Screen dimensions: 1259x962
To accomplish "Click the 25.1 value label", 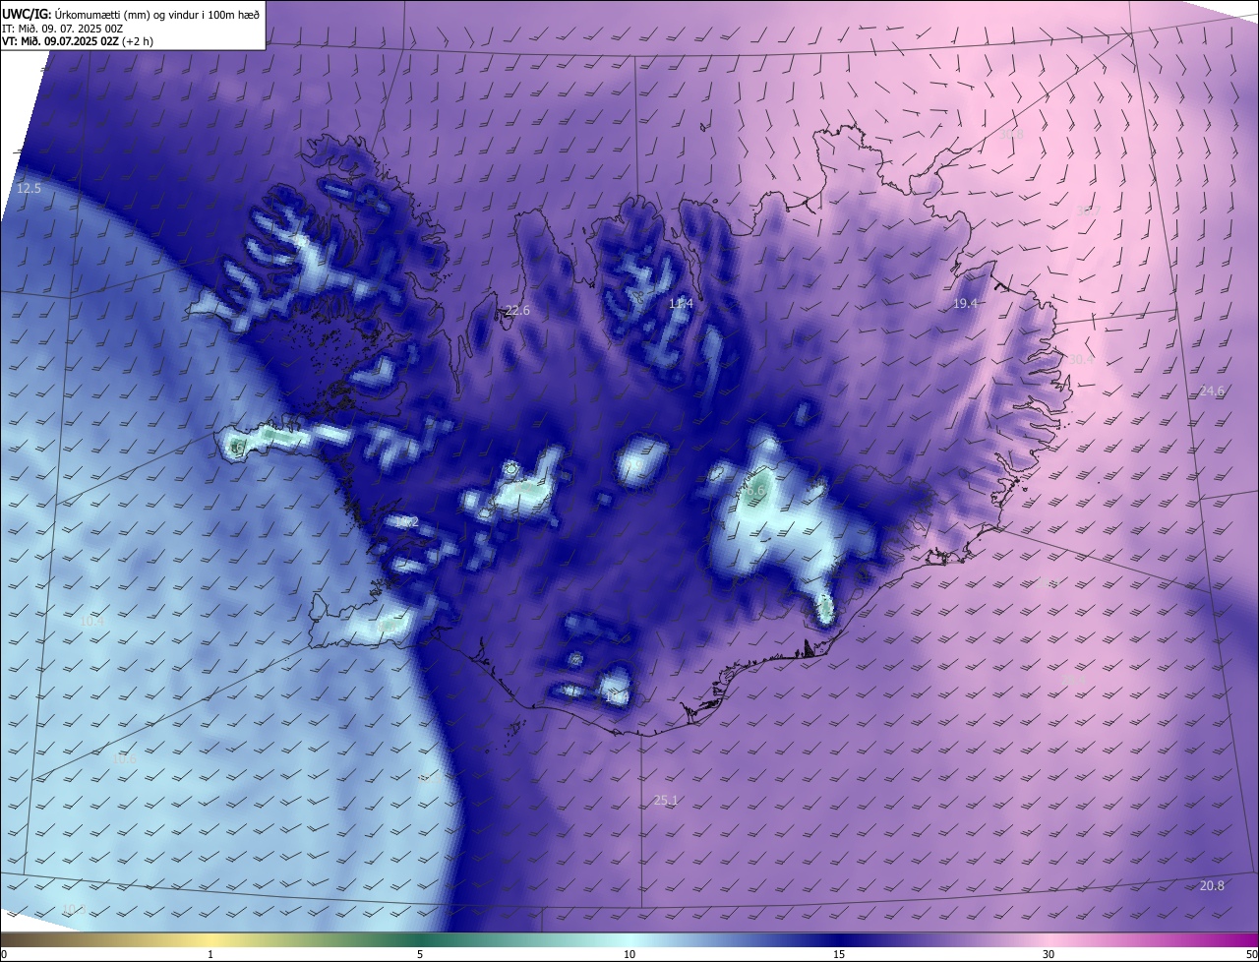I will click(666, 801).
